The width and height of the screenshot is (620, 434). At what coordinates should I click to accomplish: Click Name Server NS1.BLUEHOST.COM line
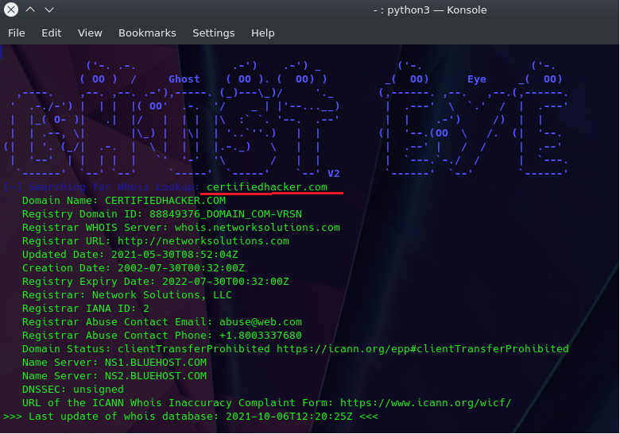point(114,363)
